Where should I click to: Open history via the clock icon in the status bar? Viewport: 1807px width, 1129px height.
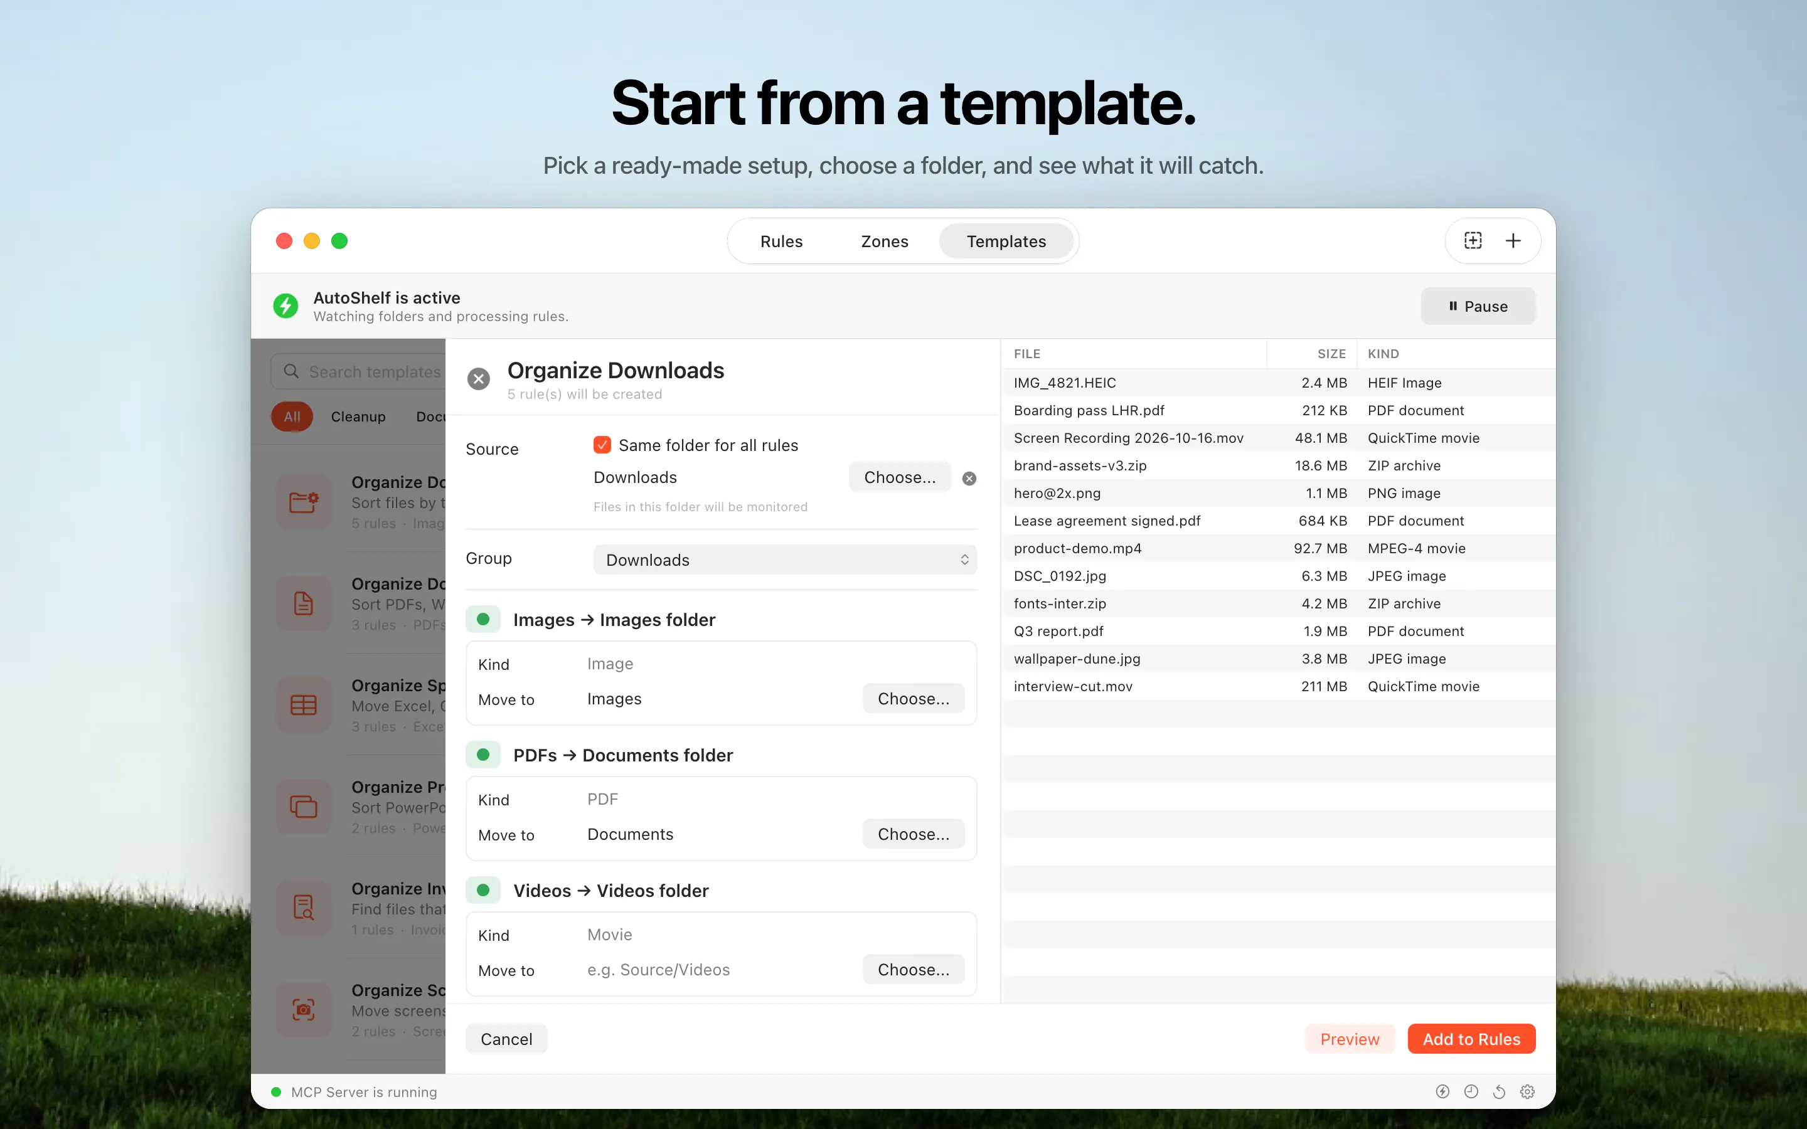[1471, 1091]
